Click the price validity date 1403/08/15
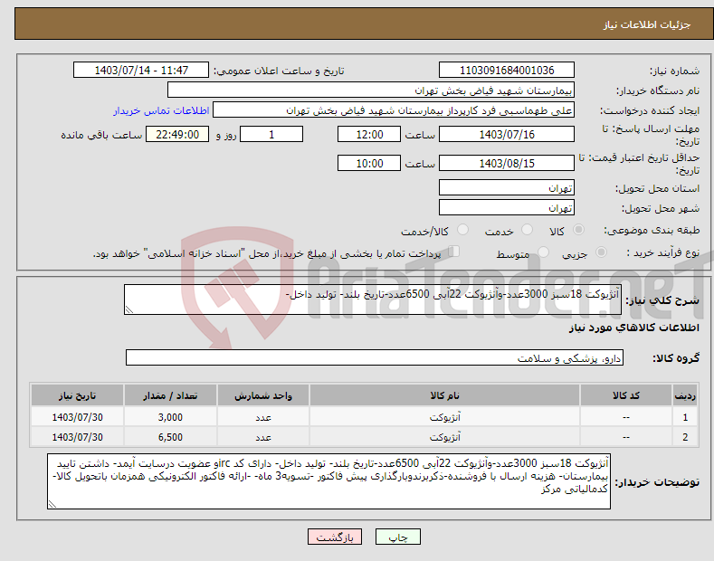This screenshot has height=561, width=714. coord(507,163)
